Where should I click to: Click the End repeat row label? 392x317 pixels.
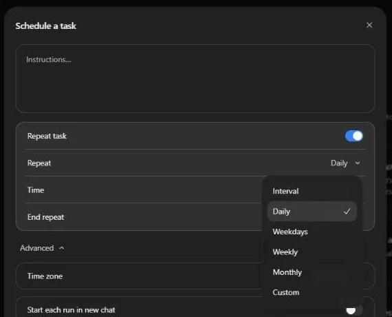(x=46, y=217)
